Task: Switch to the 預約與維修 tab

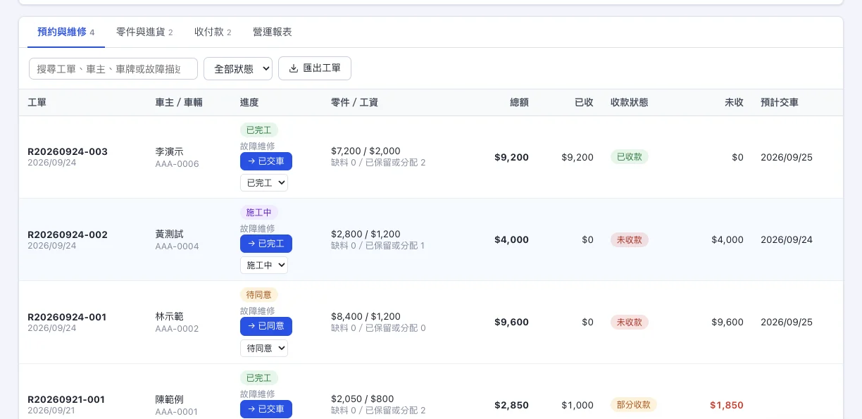Action: click(x=66, y=32)
